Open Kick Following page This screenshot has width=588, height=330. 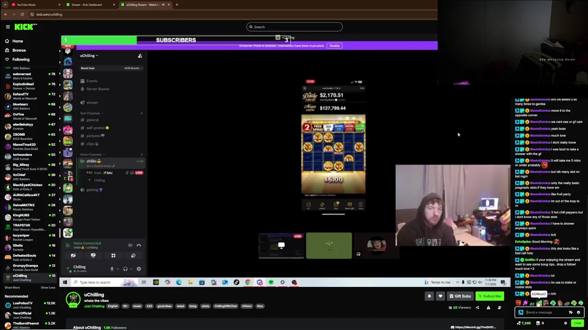[21, 60]
